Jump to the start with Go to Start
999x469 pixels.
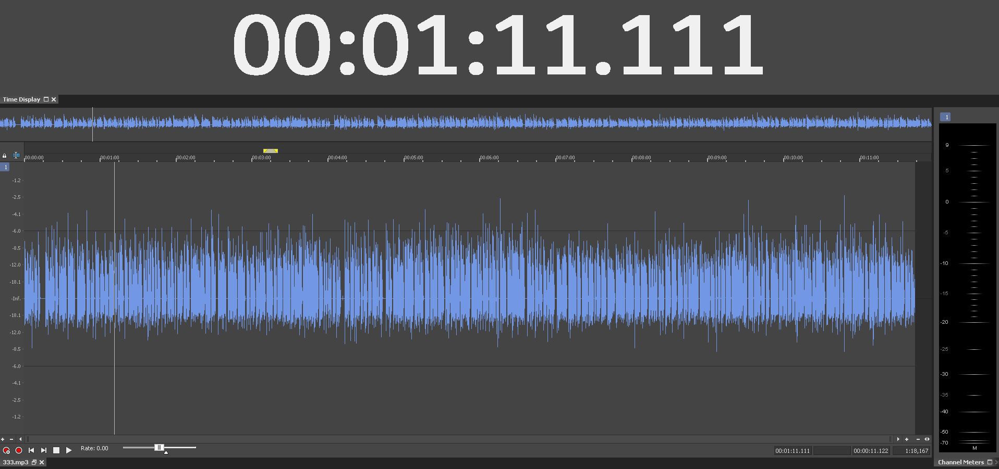tap(31, 450)
